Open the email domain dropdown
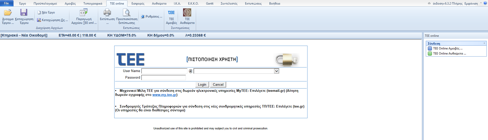Screen dimensions: 488x140 (x=276, y=71)
